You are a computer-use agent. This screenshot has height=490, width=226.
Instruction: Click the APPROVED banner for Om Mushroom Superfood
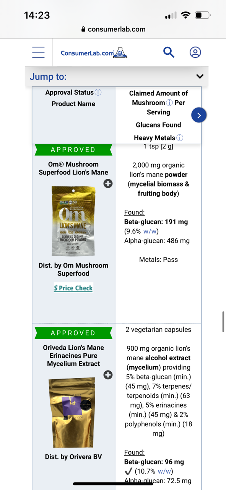click(x=73, y=150)
